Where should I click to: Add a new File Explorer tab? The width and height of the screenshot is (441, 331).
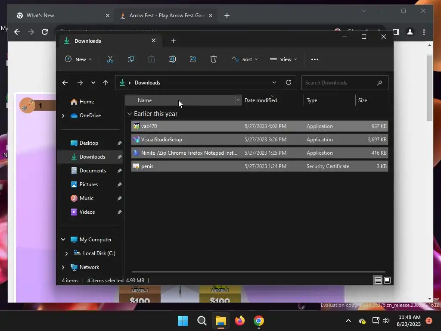point(173,41)
